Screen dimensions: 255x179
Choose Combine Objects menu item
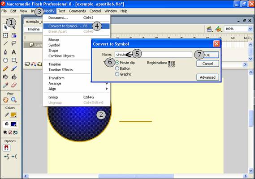pos(67,56)
